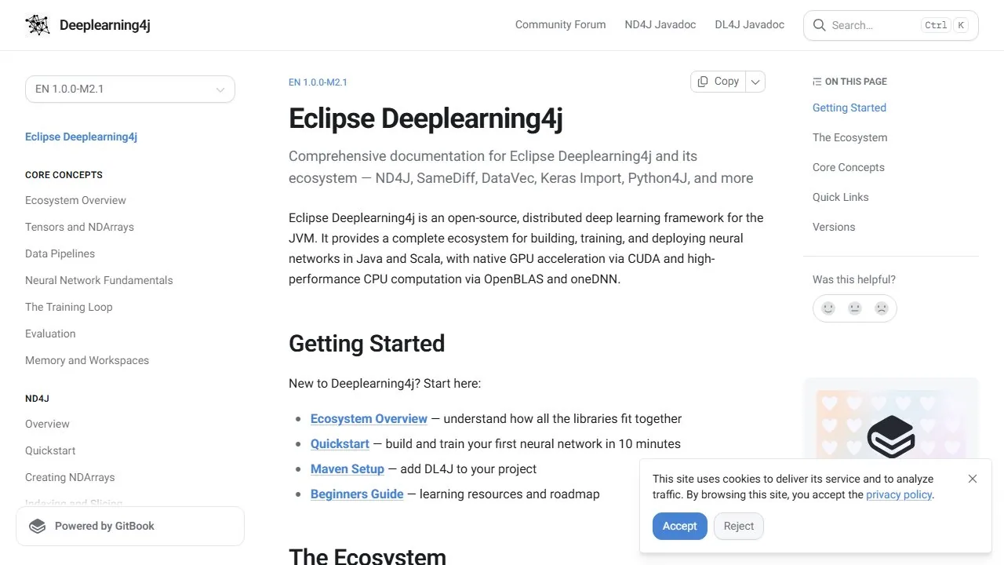Select Eclipse Deeplearning4j in sidebar
This screenshot has width=1004, height=565.
(81, 137)
